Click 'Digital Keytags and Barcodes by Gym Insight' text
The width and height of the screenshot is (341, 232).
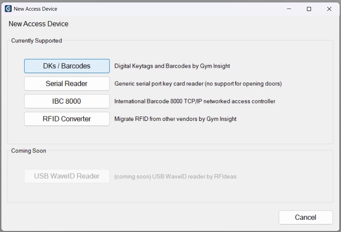[x=172, y=66]
